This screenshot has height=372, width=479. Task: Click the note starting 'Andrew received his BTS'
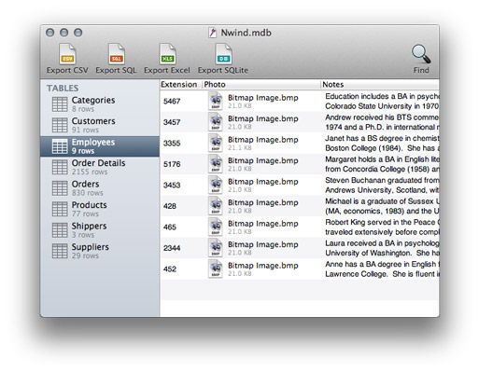tap(382, 122)
